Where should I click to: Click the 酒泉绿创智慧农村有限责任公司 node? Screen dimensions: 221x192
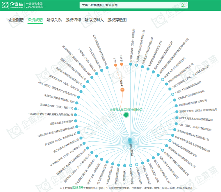pos(175,129)
